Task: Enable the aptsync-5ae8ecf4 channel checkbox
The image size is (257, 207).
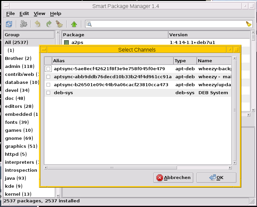Action: pyautogui.click(x=48, y=69)
